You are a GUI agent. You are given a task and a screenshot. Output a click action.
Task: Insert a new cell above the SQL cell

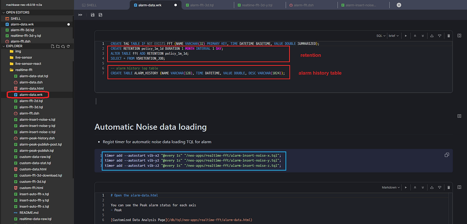432,36
